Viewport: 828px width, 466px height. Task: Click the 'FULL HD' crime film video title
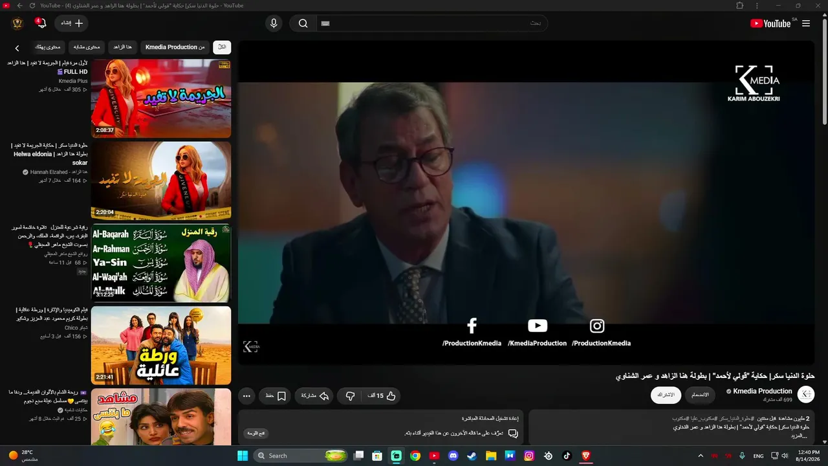pos(47,67)
